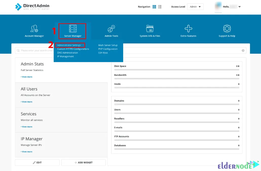
Task: Click the System Info & Files icon
Action: [150, 30]
